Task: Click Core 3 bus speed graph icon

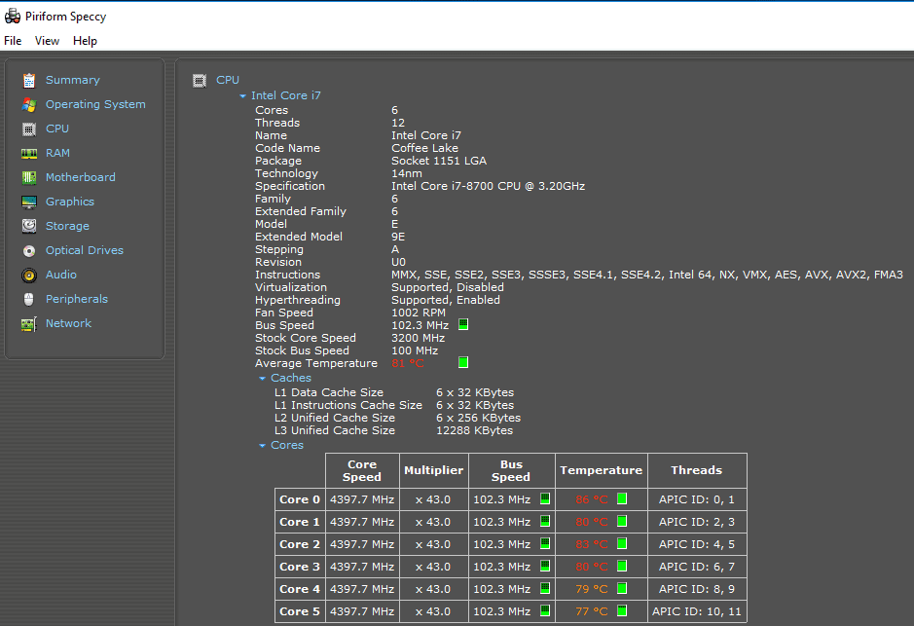Action: [545, 566]
